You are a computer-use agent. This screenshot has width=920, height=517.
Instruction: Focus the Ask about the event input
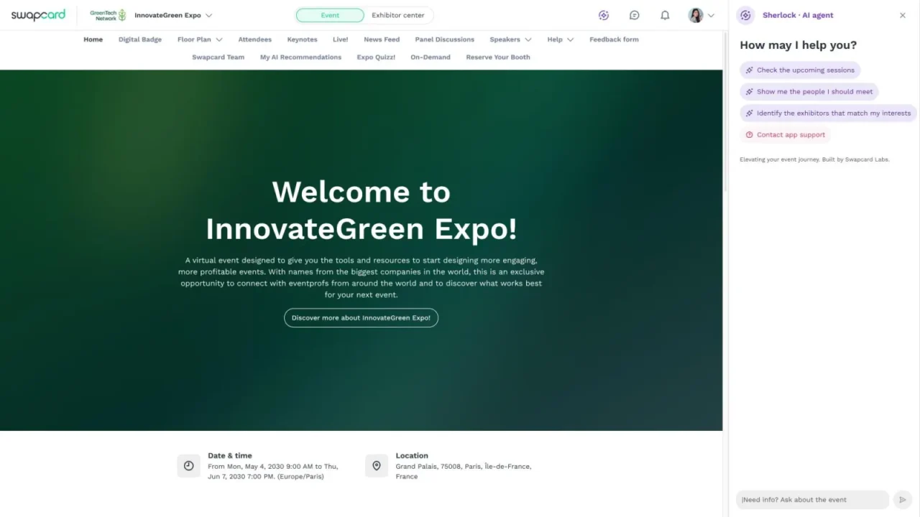[x=812, y=500]
